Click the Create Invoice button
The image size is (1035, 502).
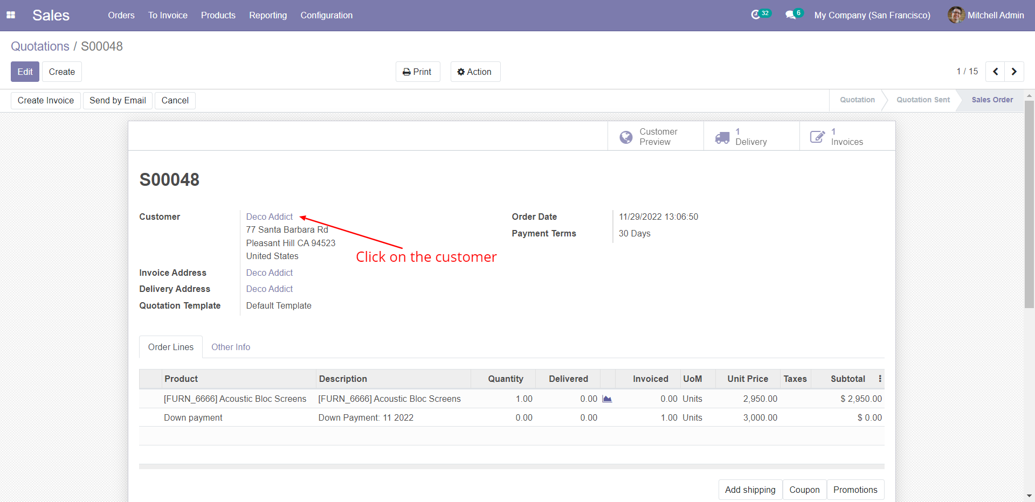click(46, 100)
